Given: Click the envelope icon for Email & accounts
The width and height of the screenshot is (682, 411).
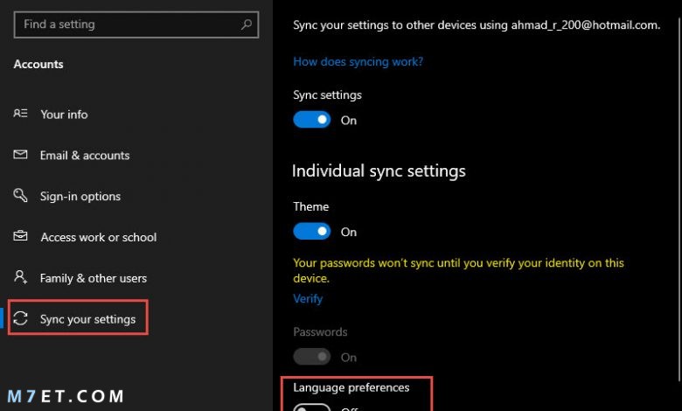Looking at the screenshot, I should (20, 155).
